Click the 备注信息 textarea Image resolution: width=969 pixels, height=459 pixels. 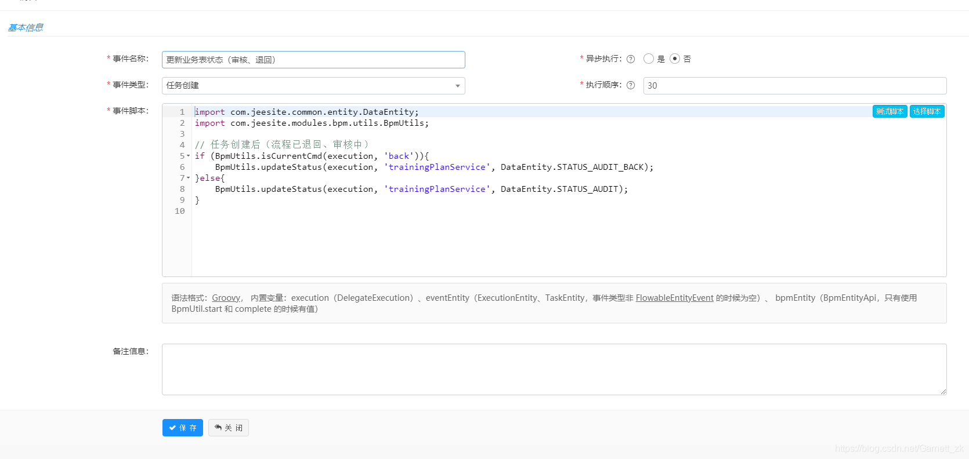click(x=554, y=370)
